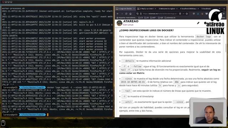Close the 'MyCLI un interfaz' tab
Viewport: 228px width, 128px height.
tap(155, 9)
